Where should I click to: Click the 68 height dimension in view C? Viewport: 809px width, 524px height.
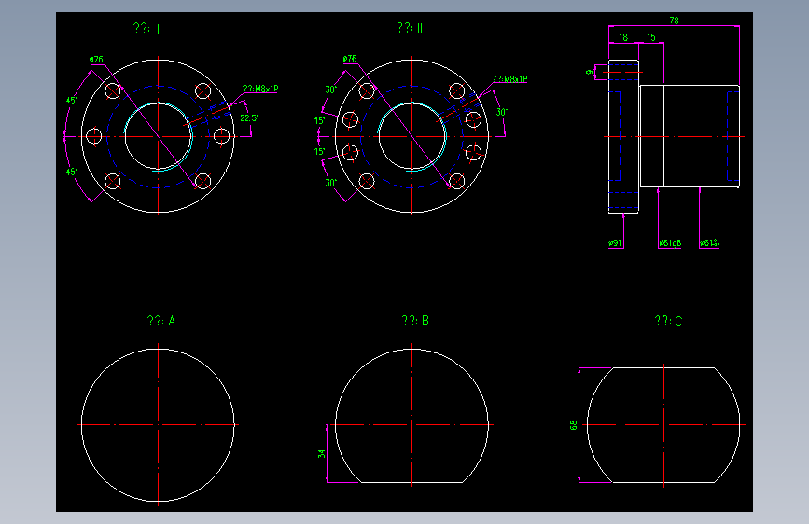coord(573,425)
